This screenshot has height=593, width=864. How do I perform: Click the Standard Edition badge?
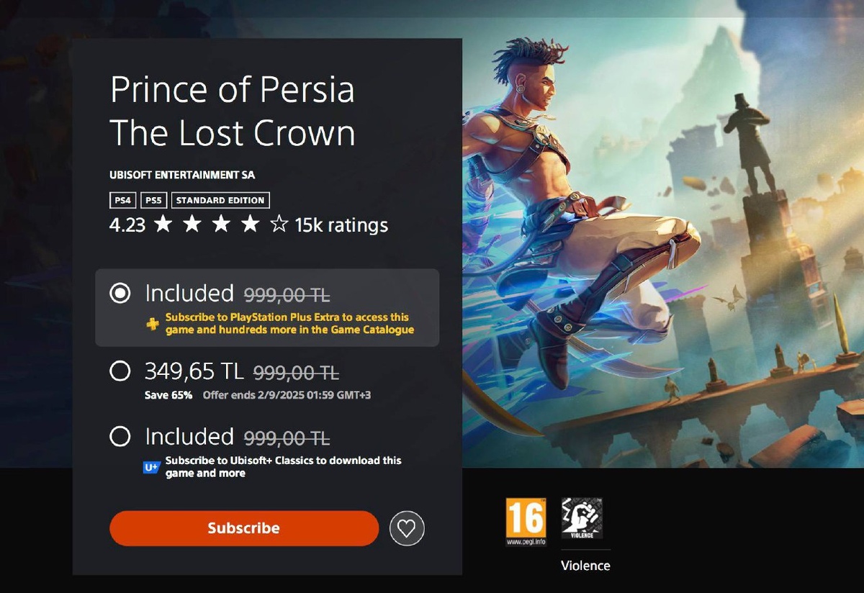(220, 200)
